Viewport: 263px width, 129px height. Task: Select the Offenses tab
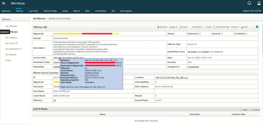tap(19, 11)
